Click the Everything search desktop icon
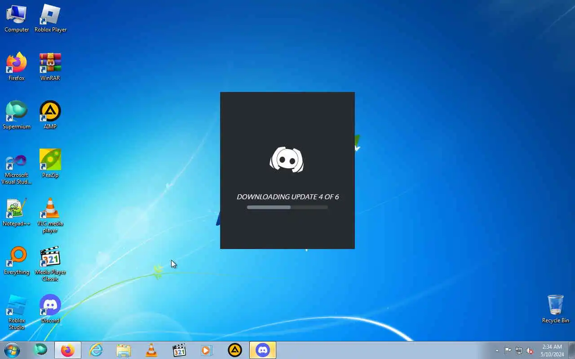The height and width of the screenshot is (359, 575). pyautogui.click(x=17, y=261)
